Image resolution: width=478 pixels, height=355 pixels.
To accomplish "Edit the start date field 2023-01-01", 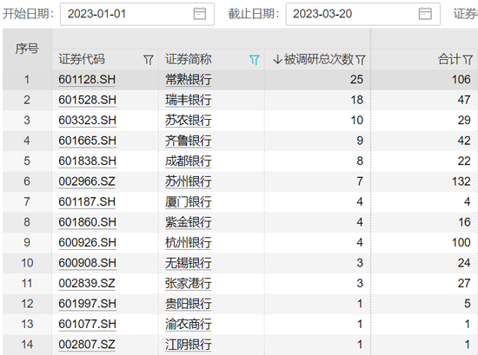I will pos(137,14).
